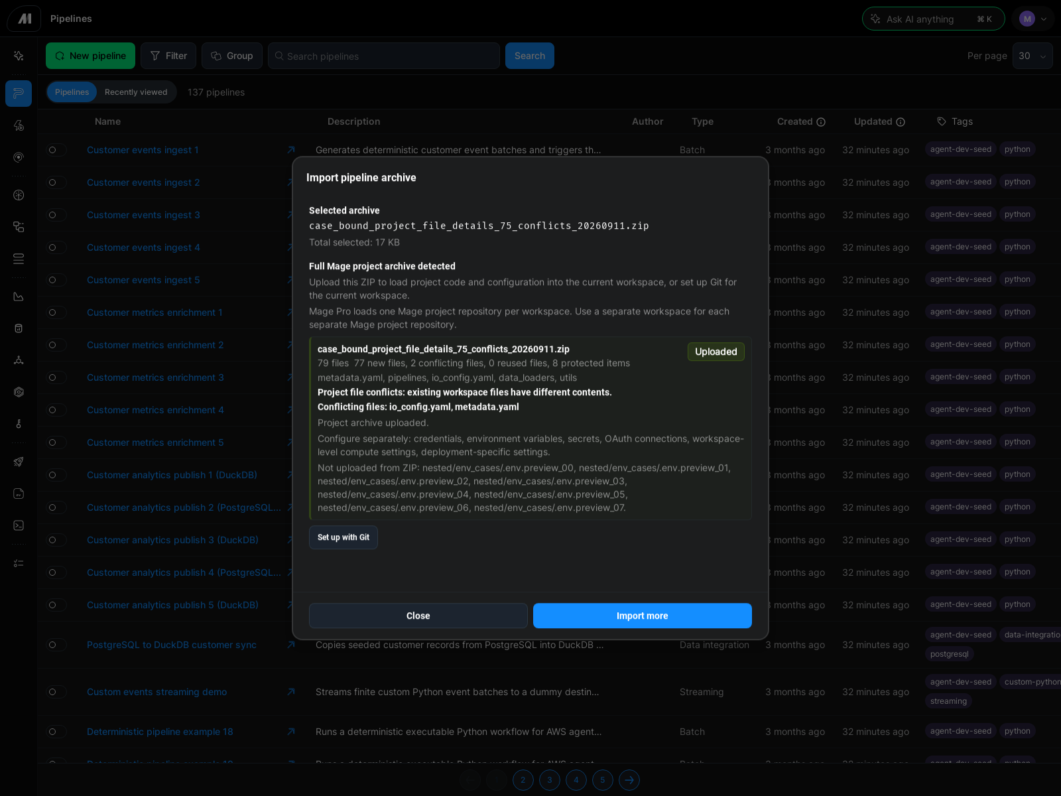
Task: Open the lightning triggers sidebar icon
Action: 19,125
